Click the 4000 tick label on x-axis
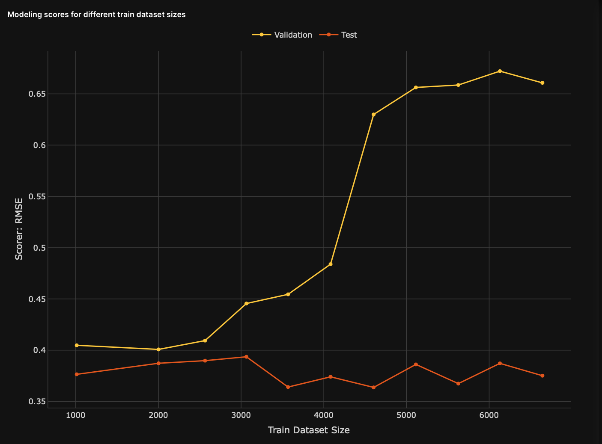602x444 pixels. [x=324, y=415]
